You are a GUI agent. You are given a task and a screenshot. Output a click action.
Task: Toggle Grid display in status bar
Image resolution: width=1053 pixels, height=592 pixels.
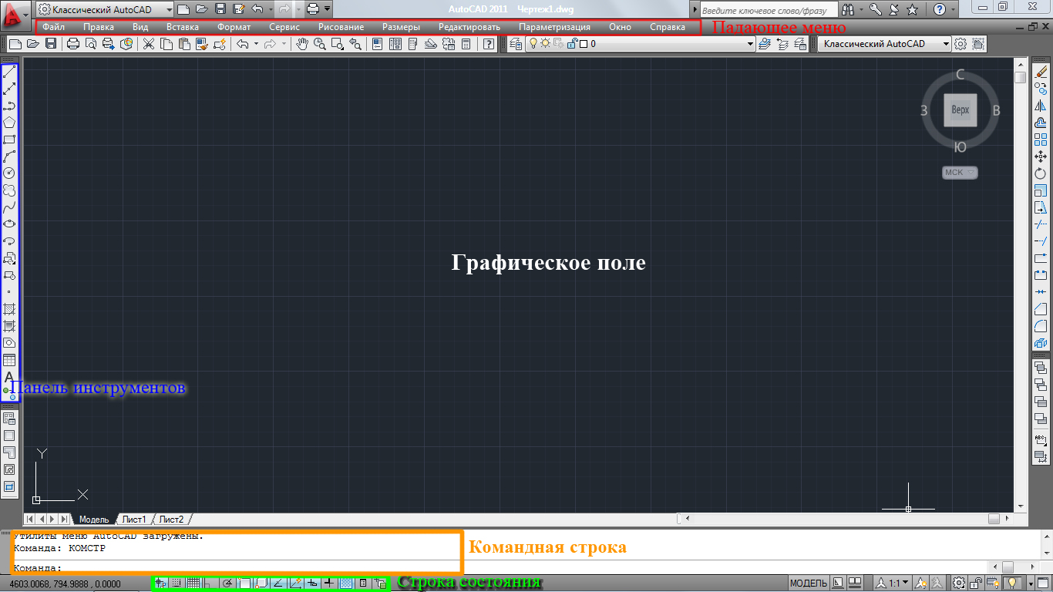point(193,583)
